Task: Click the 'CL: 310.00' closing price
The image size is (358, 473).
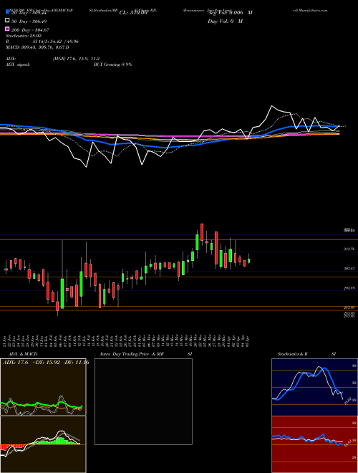Action: pyautogui.click(x=133, y=13)
